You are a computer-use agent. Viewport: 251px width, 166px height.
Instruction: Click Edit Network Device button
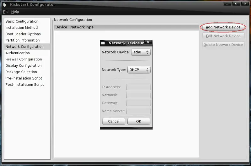coord(223,36)
